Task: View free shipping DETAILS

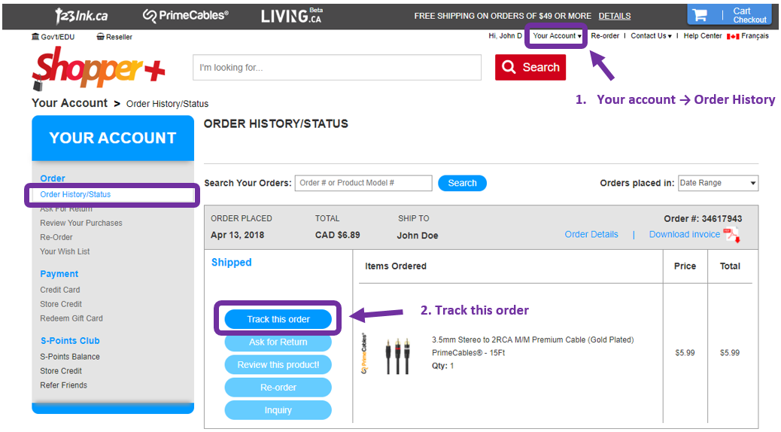Action: click(614, 16)
